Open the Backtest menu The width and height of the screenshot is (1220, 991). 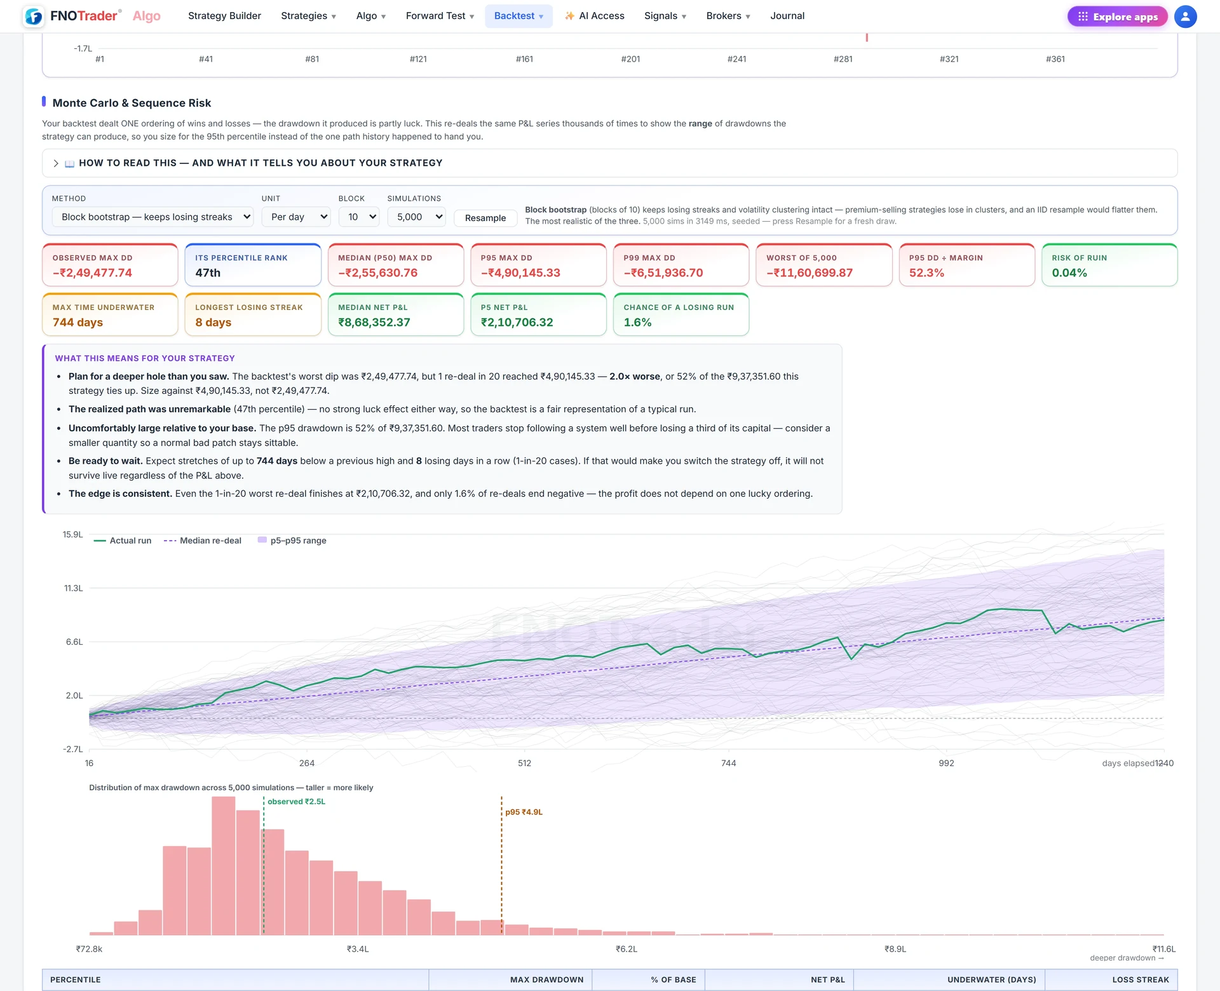pyautogui.click(x=518, y=16)
